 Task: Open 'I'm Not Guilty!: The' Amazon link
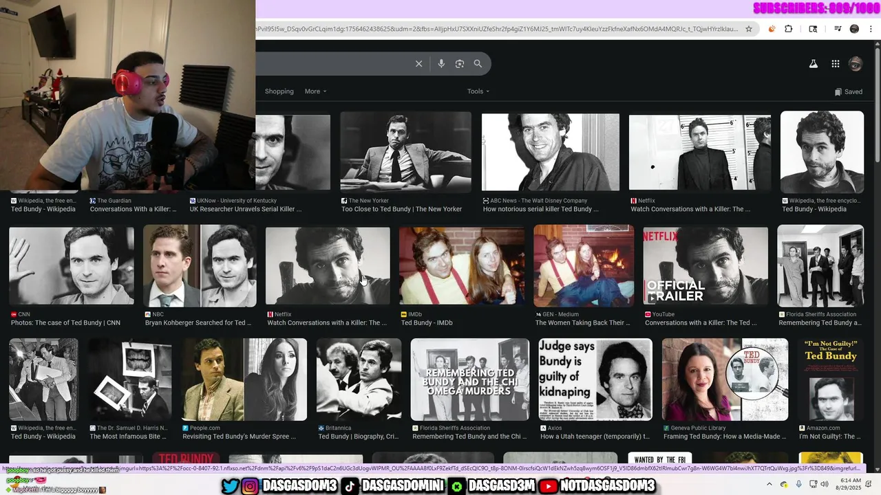point(829,437)
